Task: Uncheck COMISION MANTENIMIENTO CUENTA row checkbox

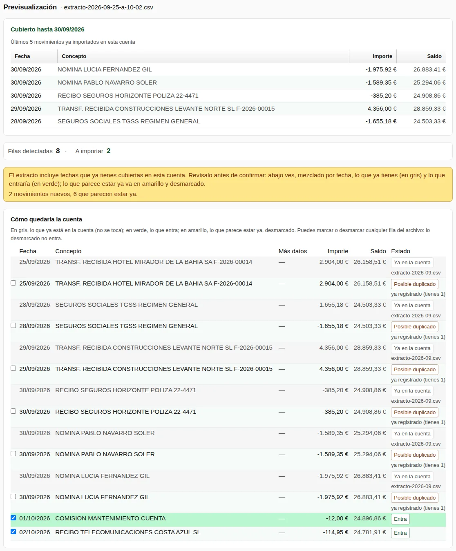Action: (x=13, y=518)
